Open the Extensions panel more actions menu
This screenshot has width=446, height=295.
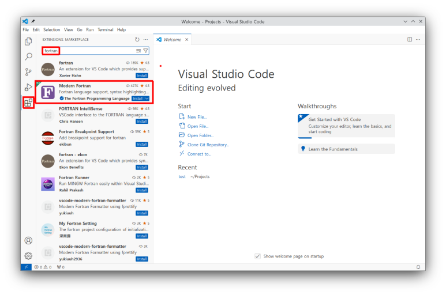click(x=145, y=39)
